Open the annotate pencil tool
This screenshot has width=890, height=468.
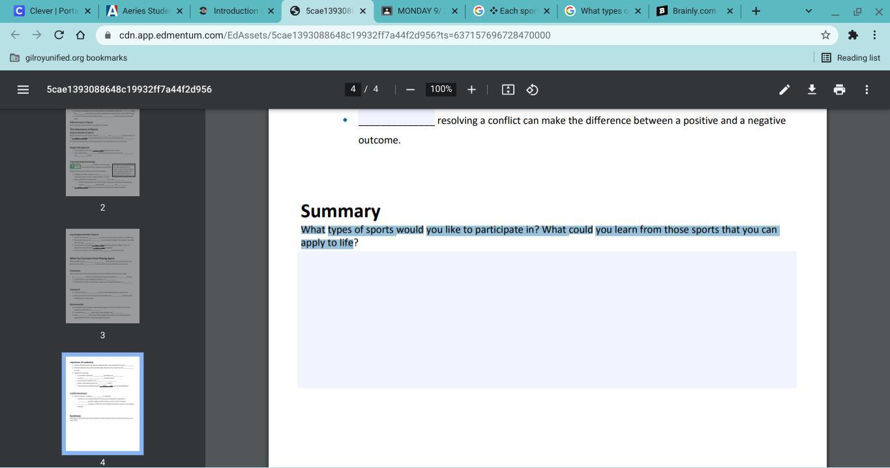[x=784, y=89]
